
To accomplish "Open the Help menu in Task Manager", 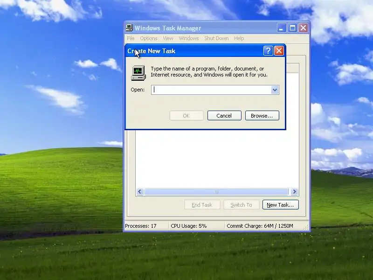I will coord(239,38).
